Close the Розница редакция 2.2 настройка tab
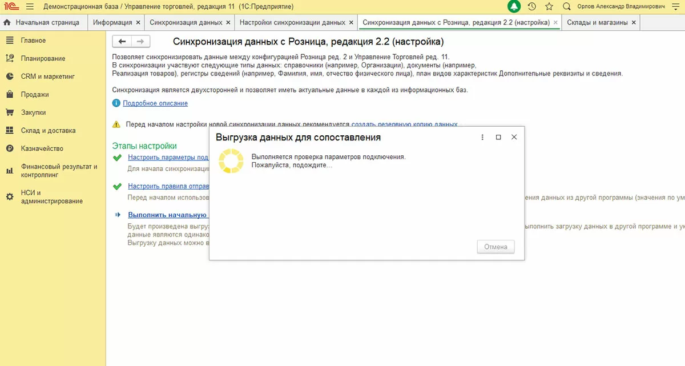685x366 pixels. click(556, 22)
